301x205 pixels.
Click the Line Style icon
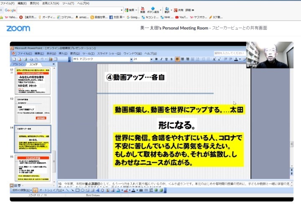141,190
